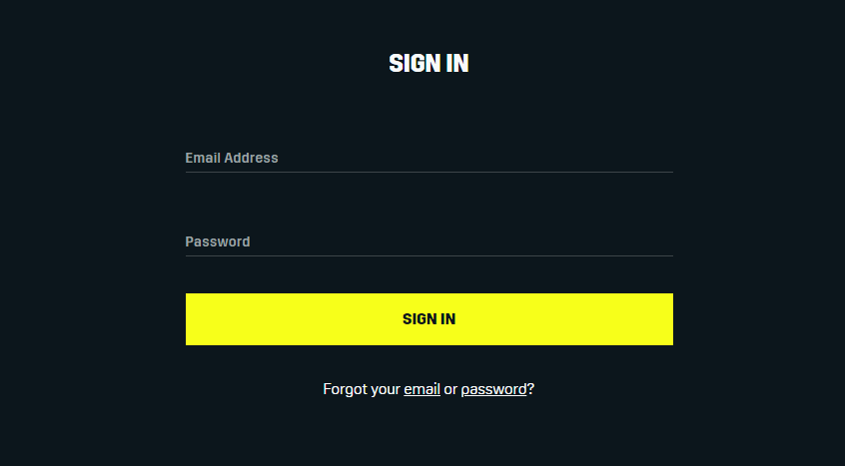This screenshot has height=466, width=845.
Task: Select the Email Address placeholder label
Action: (x=232, y=158)
